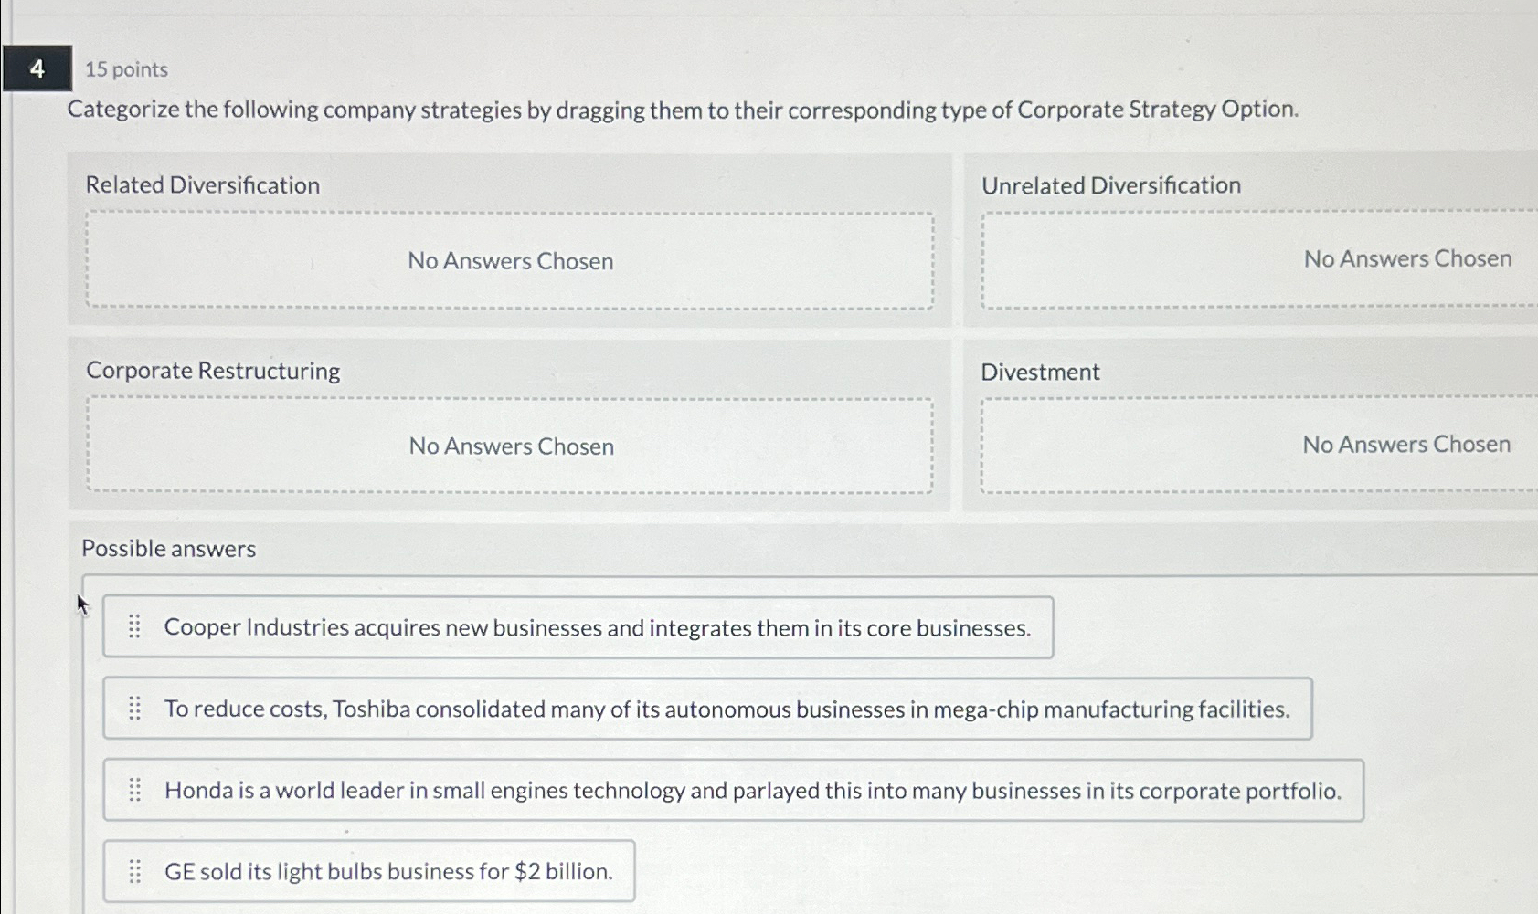
Task: Click the Related Diversification heading
Action: pos(203,185)
